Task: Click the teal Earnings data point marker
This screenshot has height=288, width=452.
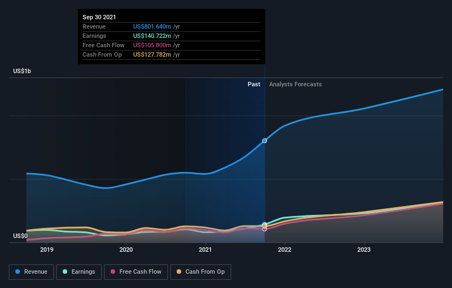Action: click(265, 224)
